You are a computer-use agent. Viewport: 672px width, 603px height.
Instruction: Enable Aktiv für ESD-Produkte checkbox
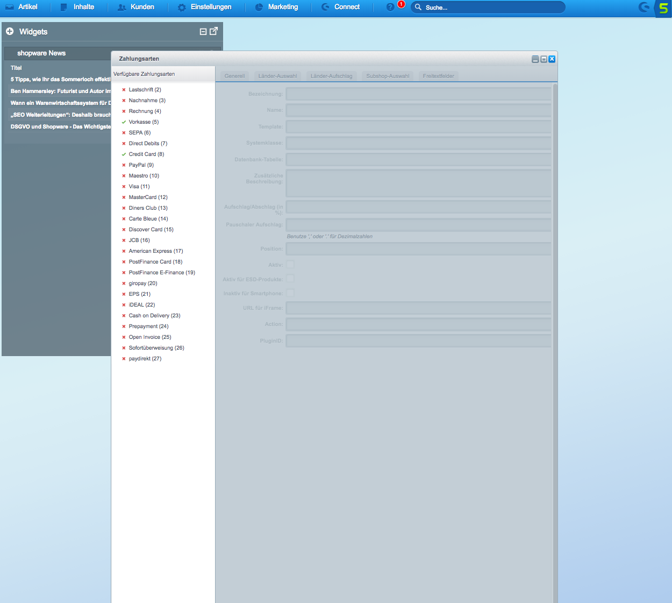tap(290, 279)
